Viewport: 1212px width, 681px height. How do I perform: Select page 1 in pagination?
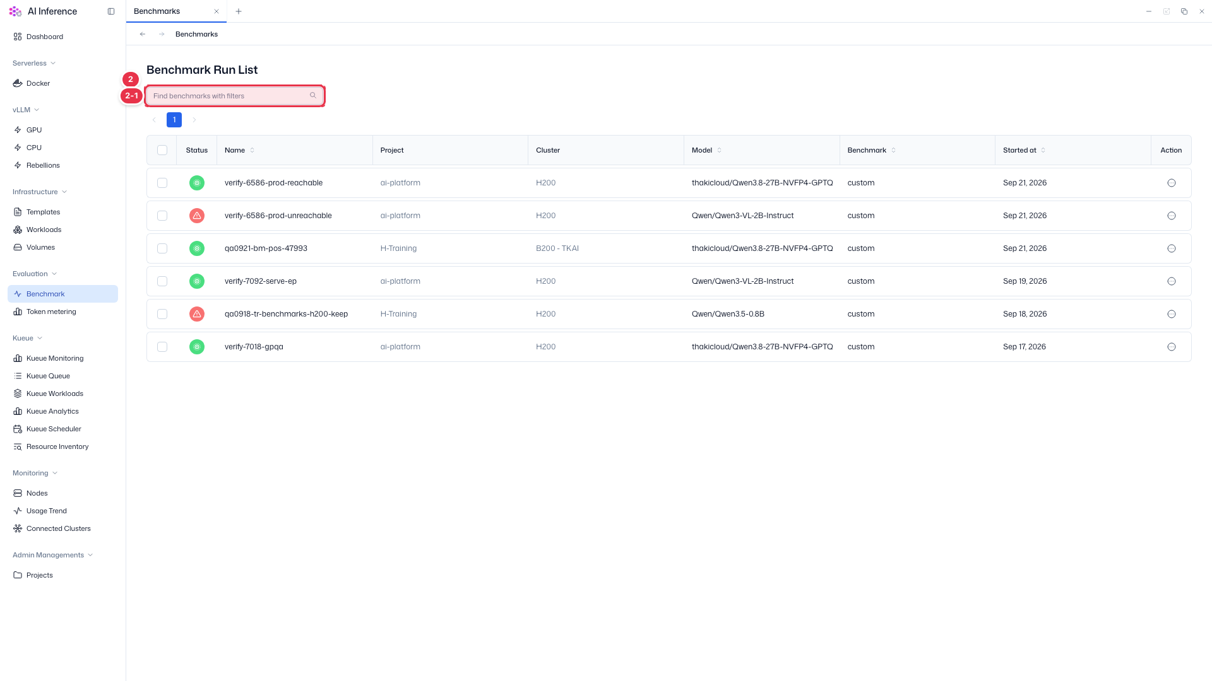pyautogui.click(x=174, y=120)
